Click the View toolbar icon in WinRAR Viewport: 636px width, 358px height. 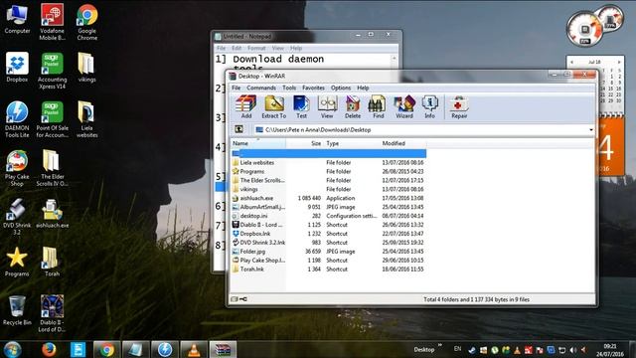click(327, 107)
